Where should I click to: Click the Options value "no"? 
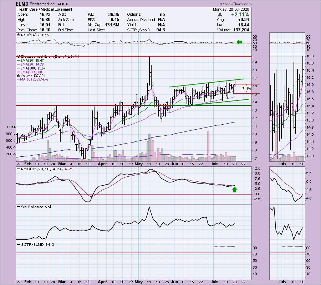[162, 15]
